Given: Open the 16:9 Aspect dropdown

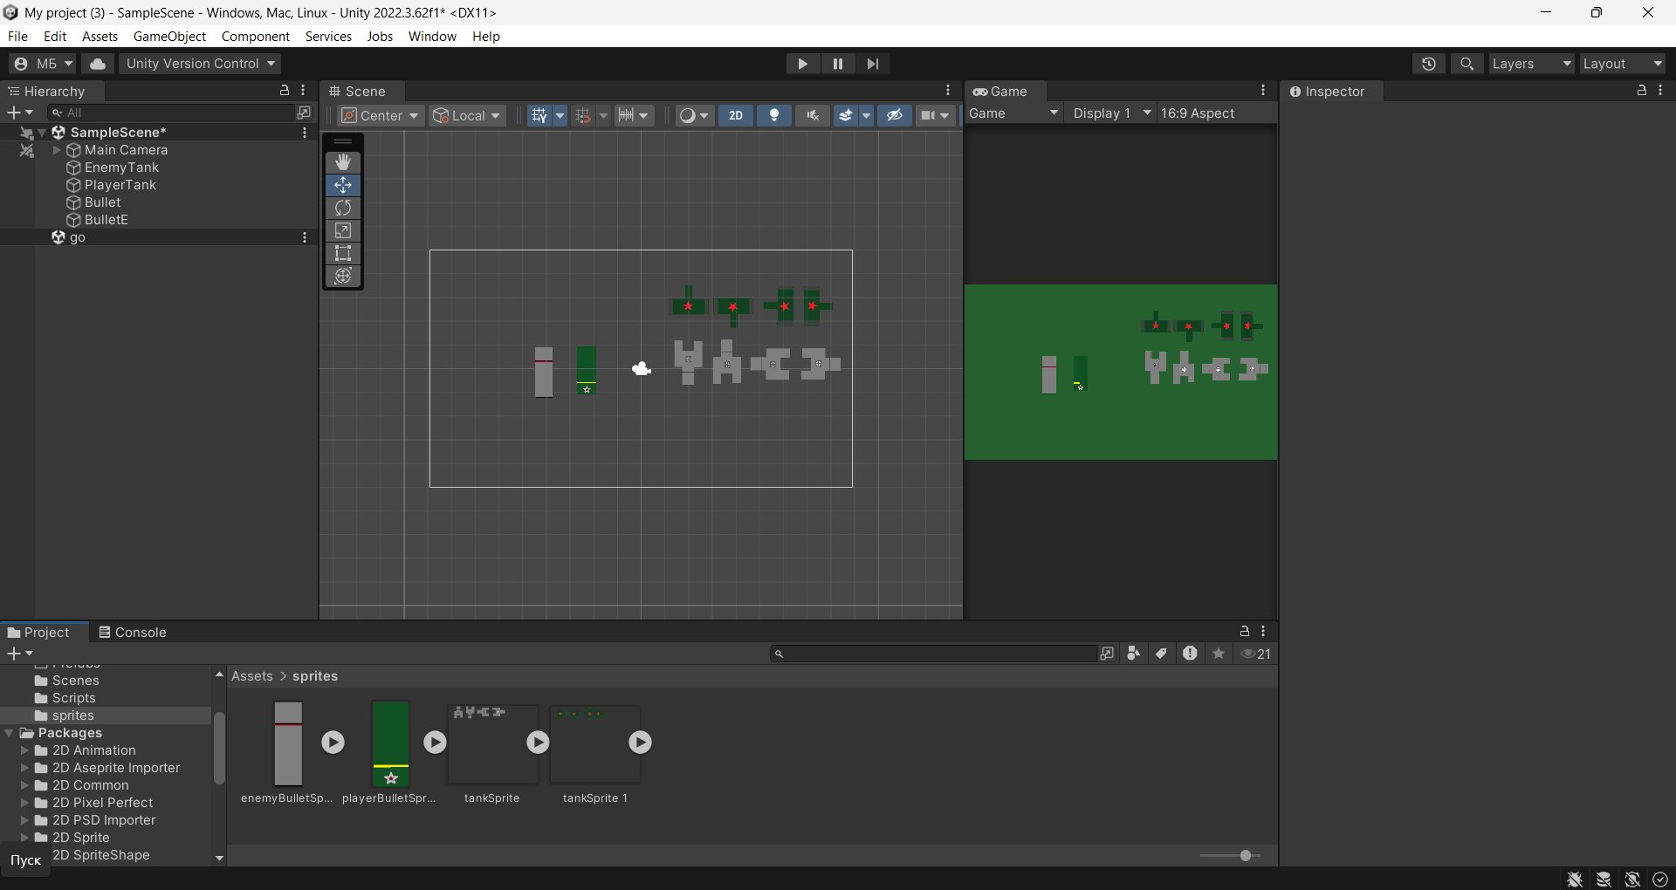Looking at the screenshot, I should click(x=1213, y=113).
